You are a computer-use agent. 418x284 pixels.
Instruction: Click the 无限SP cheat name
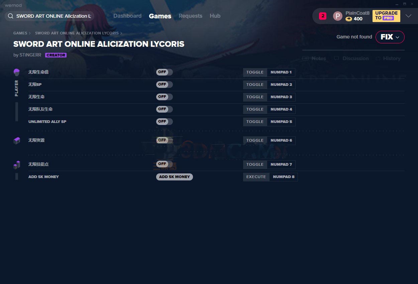point(35,85)
